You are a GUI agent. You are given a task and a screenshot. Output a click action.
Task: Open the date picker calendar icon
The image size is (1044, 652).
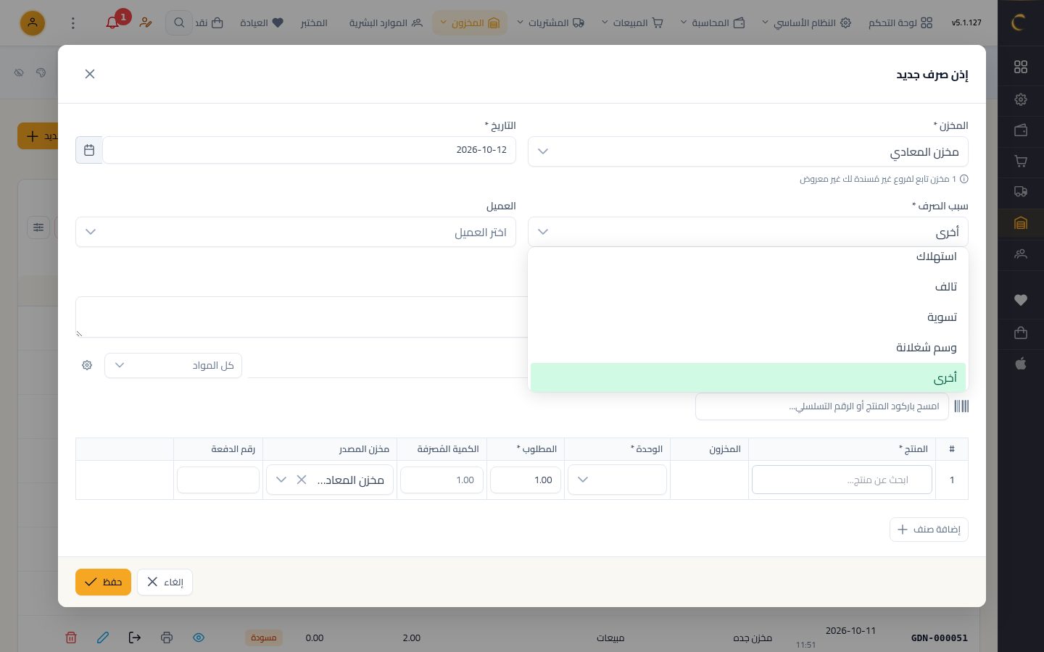coord(89,150)
